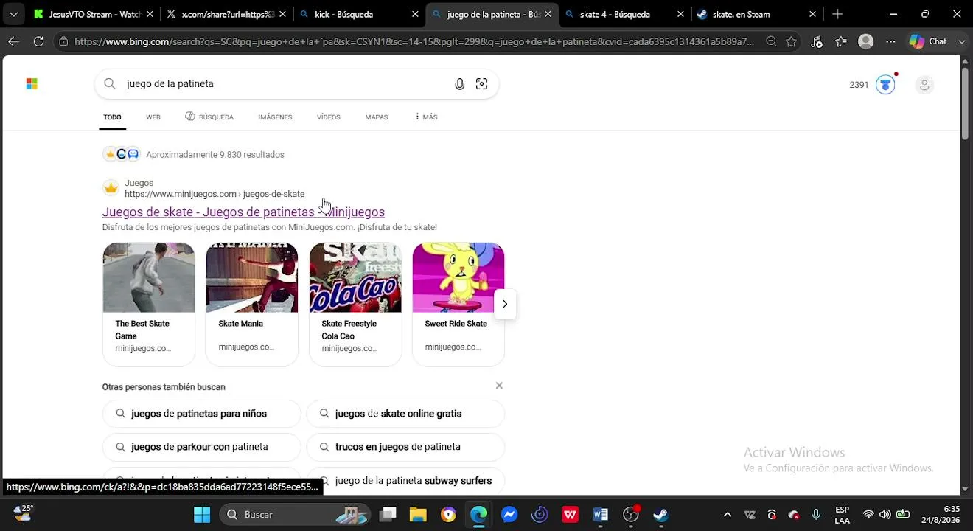Search juegos de patinetas para niños

click(x=201, y=414)
